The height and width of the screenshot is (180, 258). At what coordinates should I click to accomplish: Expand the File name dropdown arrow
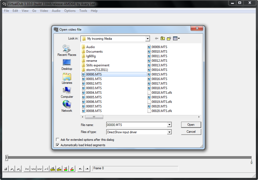pos(170,125)
